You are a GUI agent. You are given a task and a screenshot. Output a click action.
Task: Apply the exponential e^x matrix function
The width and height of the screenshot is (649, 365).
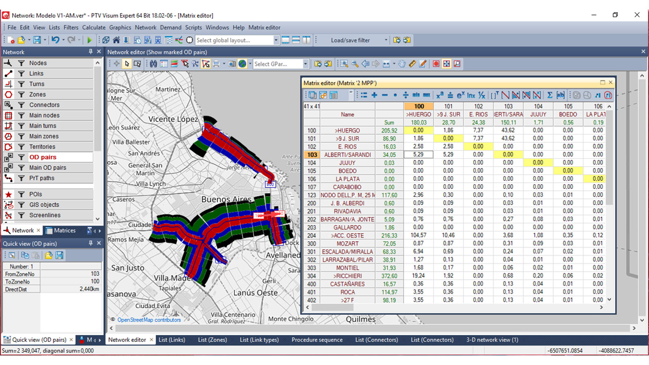(x=460, y=95)
